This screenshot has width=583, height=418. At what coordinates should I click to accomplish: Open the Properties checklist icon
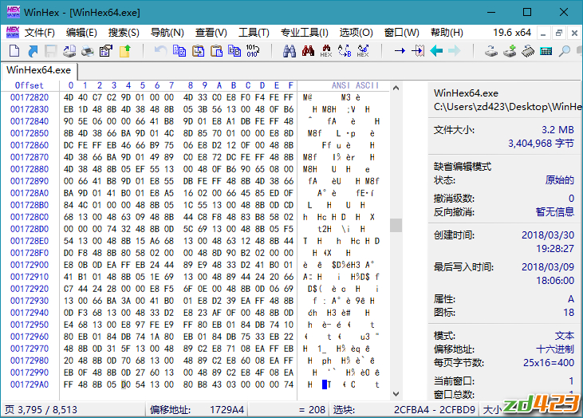click(x=106, y=50)
